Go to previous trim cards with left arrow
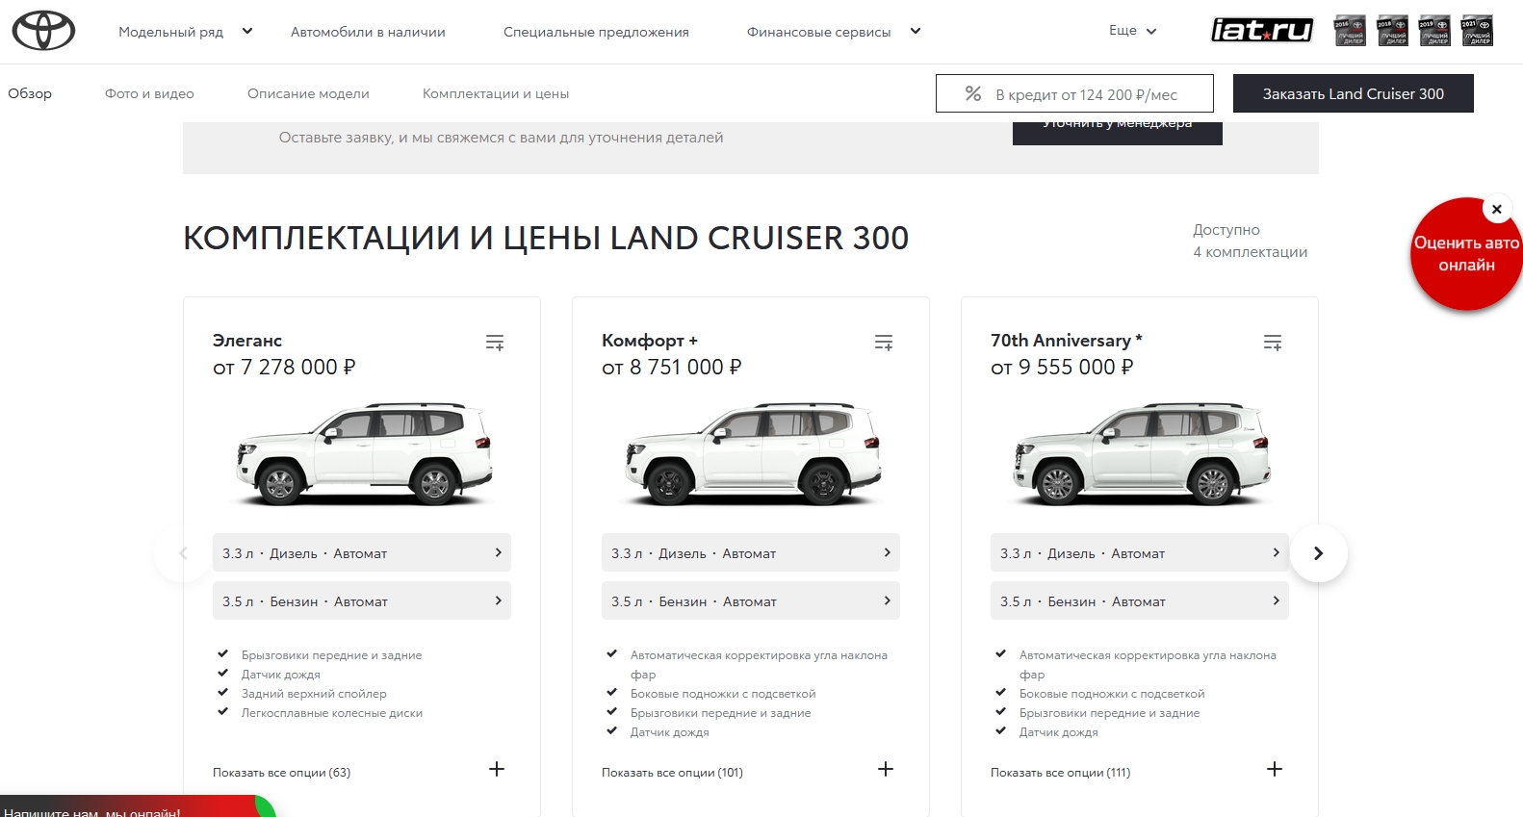 click(x=183, y=553)
